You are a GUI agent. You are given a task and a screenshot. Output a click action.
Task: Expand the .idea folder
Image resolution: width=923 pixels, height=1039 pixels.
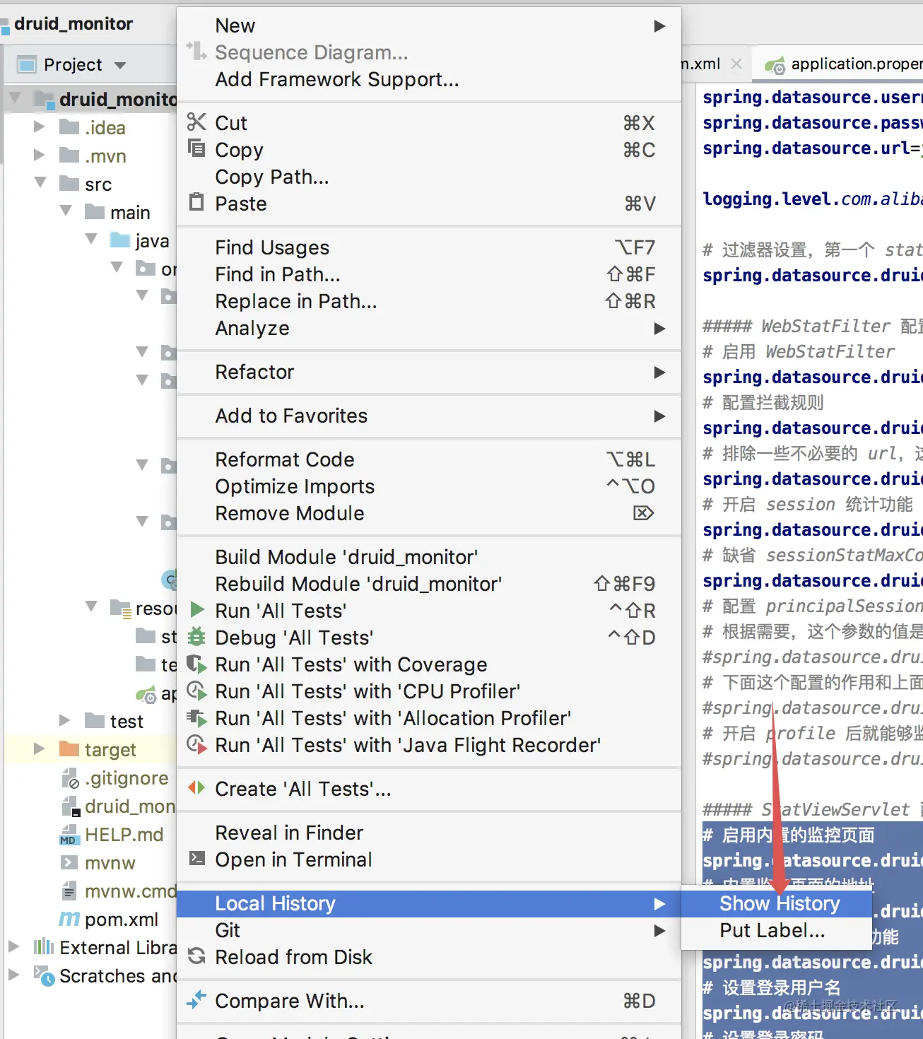point(40,127)
